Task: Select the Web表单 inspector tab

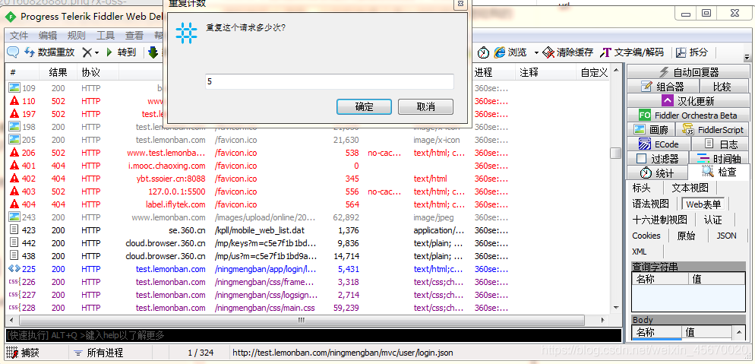Action: (x=703, y=204)
